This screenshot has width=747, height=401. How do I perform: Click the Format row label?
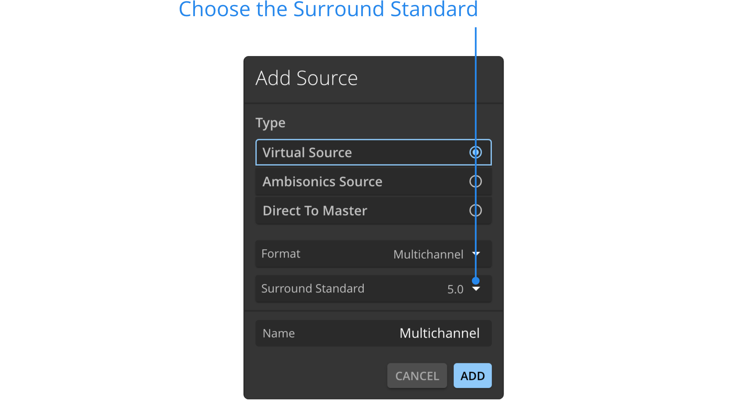[281, 254]
